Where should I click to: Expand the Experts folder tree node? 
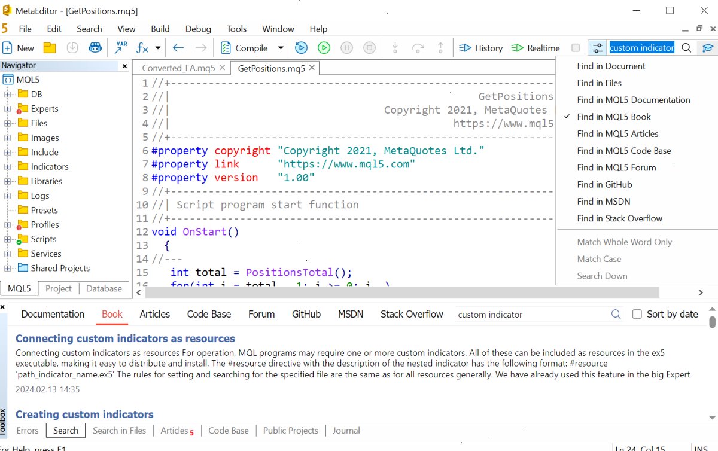(7, 109)
